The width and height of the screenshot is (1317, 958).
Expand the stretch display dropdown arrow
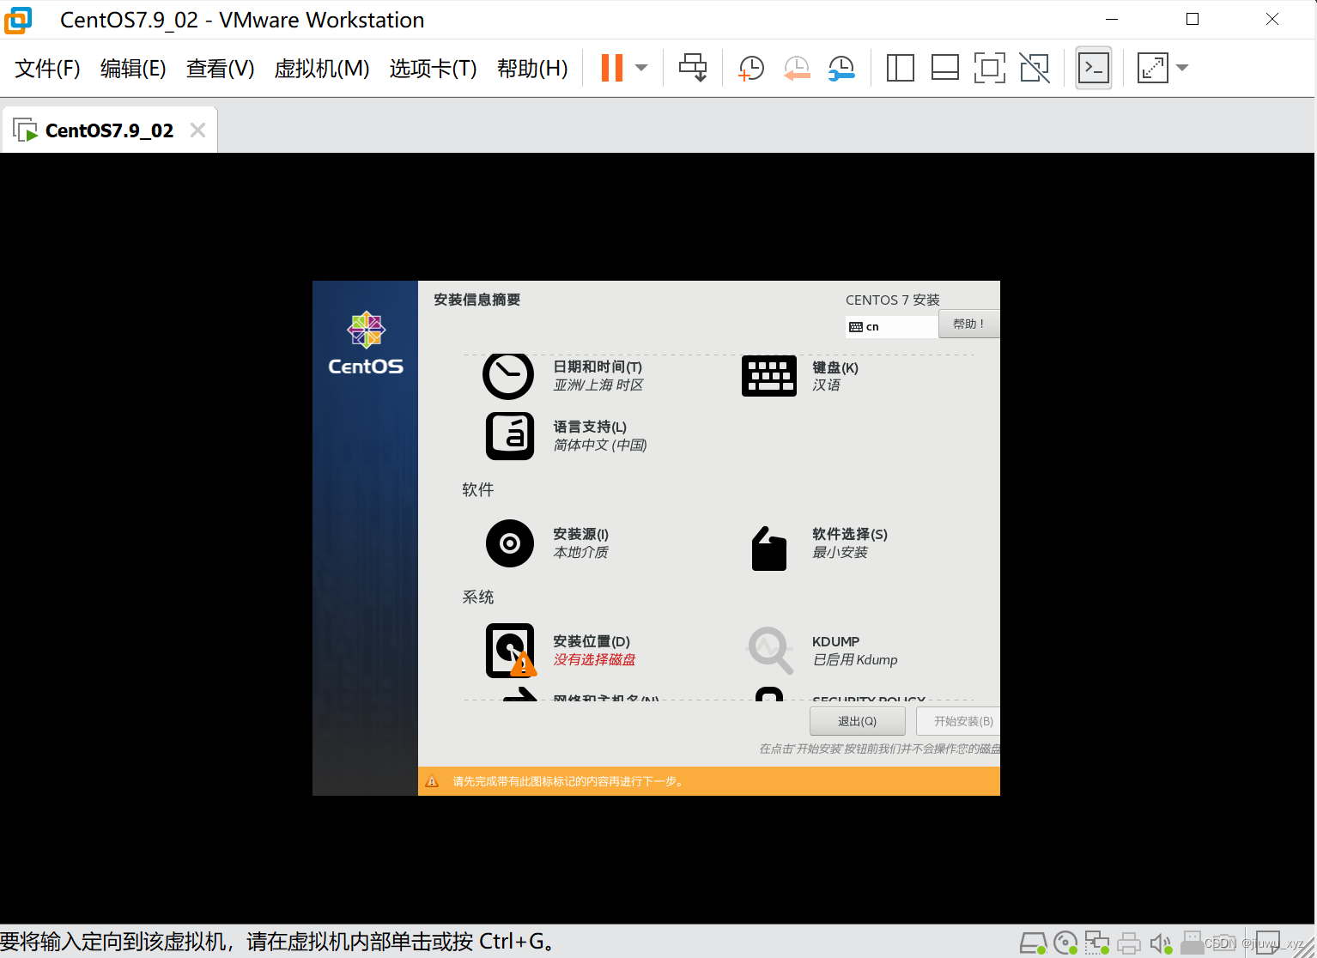coord(1182,68)
